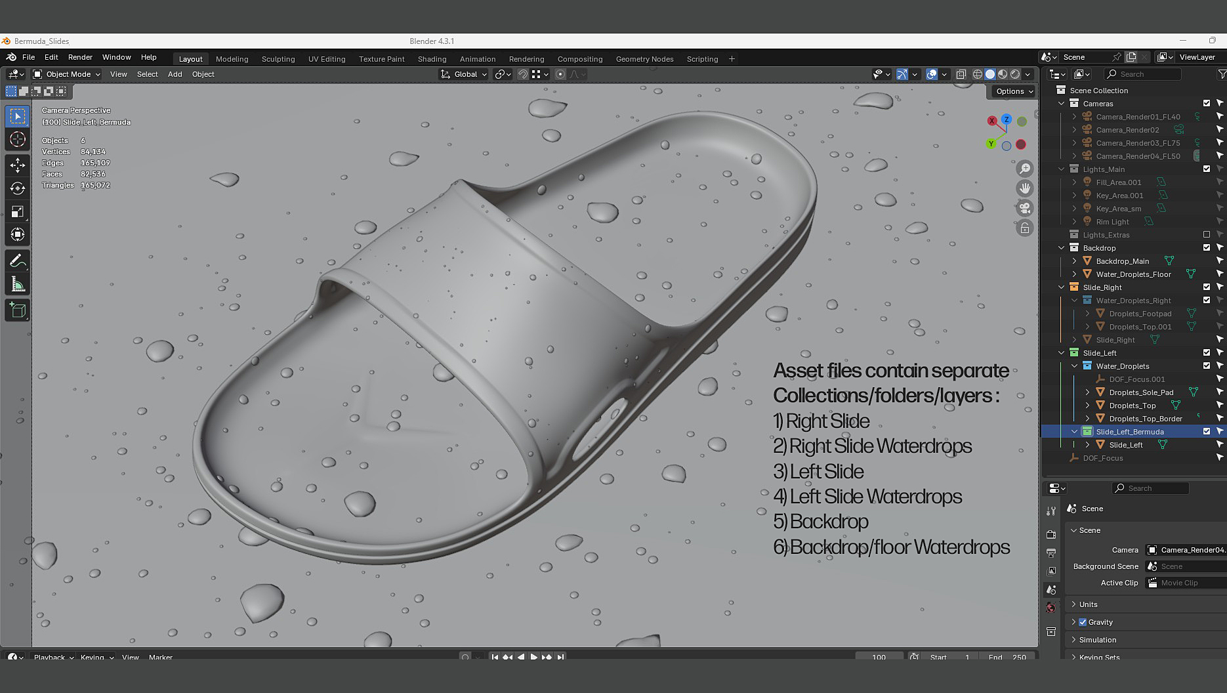The width and height of the screenshot is (1227, 693).
Task: Pick the Annotate tool
Action: (x=18, y=261)
